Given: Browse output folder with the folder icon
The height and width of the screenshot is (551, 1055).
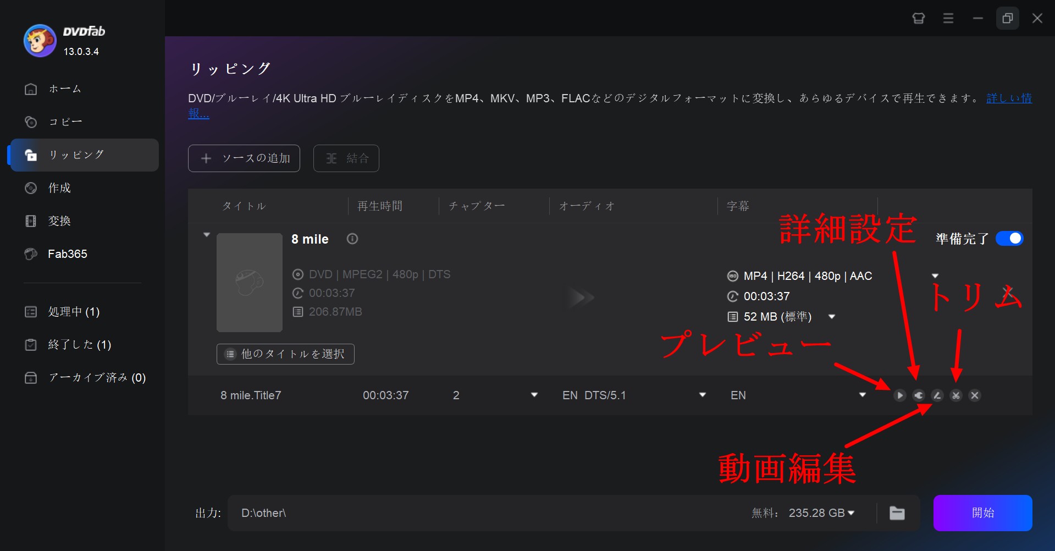Looking at the screenshot, I should tap(897, 513).
